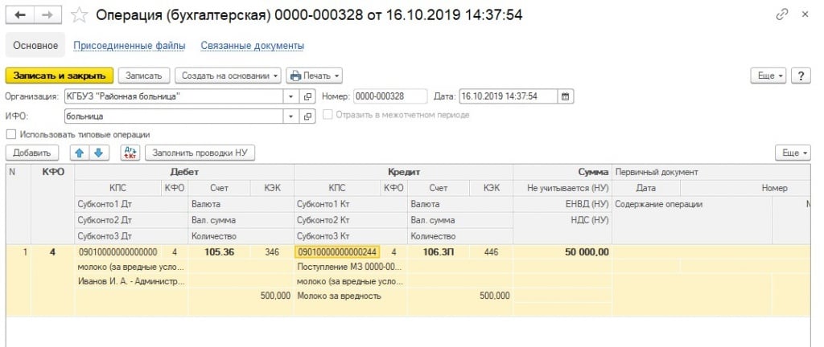The image size is (824, 347).
Task: Toggle Отразить в межотчетном периоде checkbox
Action: 328,115
